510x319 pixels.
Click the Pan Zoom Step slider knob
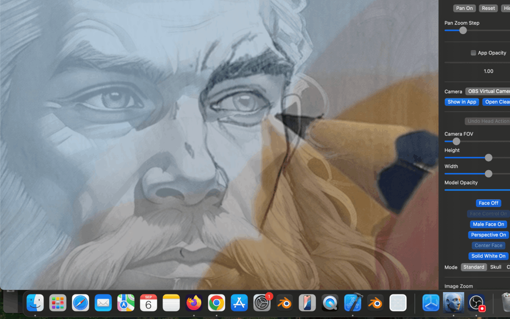(463, 30)
